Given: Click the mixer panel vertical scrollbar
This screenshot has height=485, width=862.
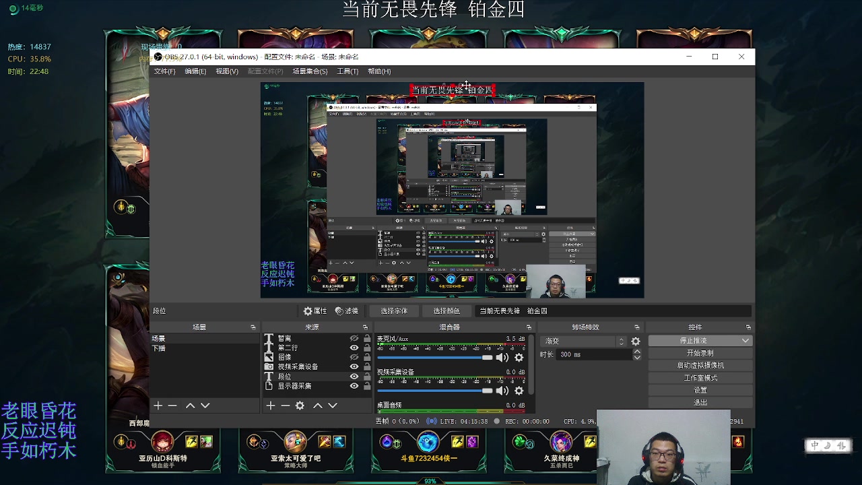Looking at the screenshot, I should point(532,364).
